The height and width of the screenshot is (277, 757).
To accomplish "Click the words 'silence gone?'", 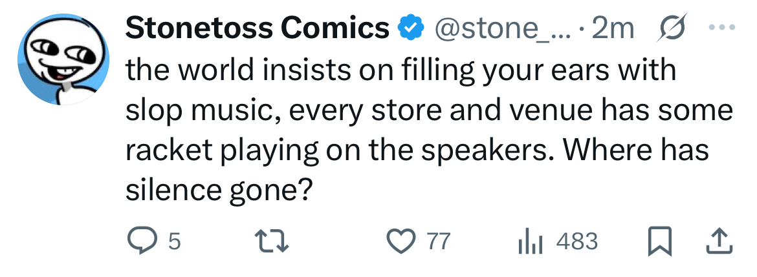I will click(x=217, y=190).
